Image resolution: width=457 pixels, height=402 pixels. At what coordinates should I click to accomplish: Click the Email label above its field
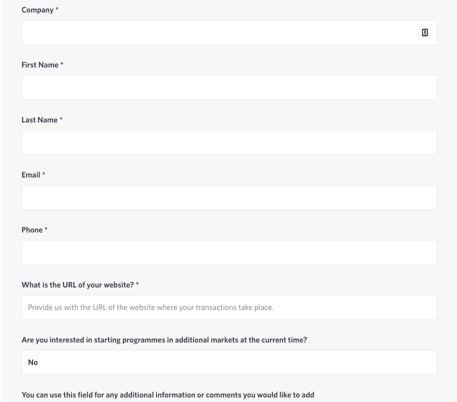pyautogui.click(x=31, y=175)
